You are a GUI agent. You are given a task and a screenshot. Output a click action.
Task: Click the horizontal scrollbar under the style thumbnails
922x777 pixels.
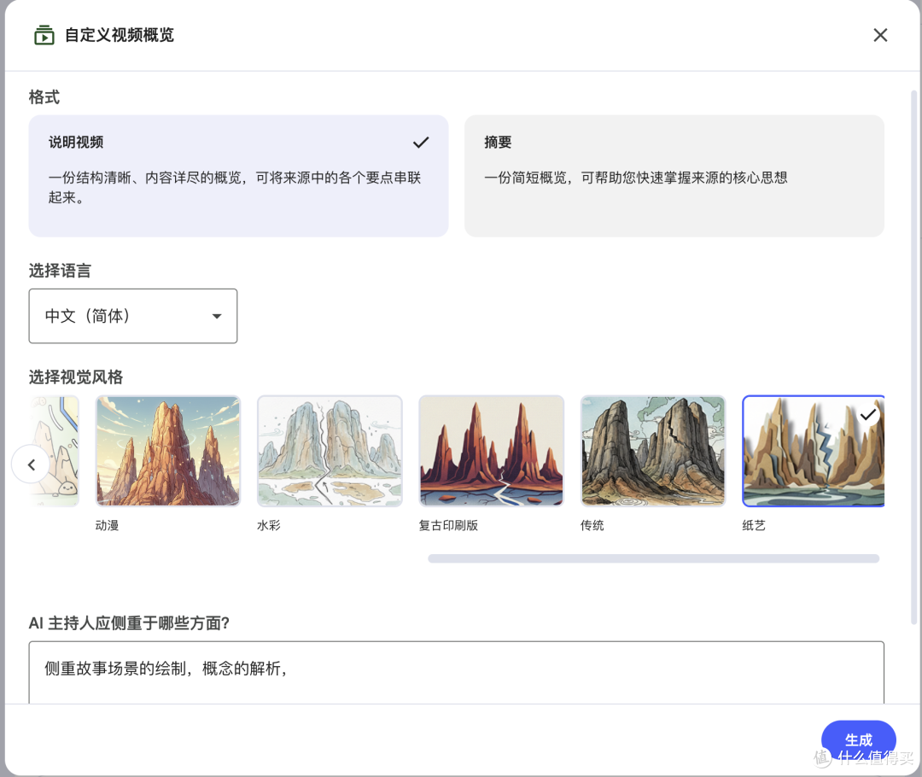tap(653, 558)
